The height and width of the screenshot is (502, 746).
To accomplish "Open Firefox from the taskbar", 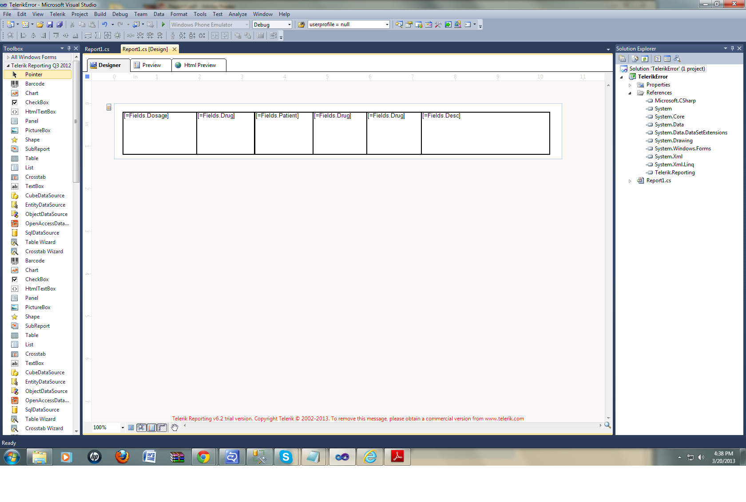I will pyautogui.click(x=122, y=457).
